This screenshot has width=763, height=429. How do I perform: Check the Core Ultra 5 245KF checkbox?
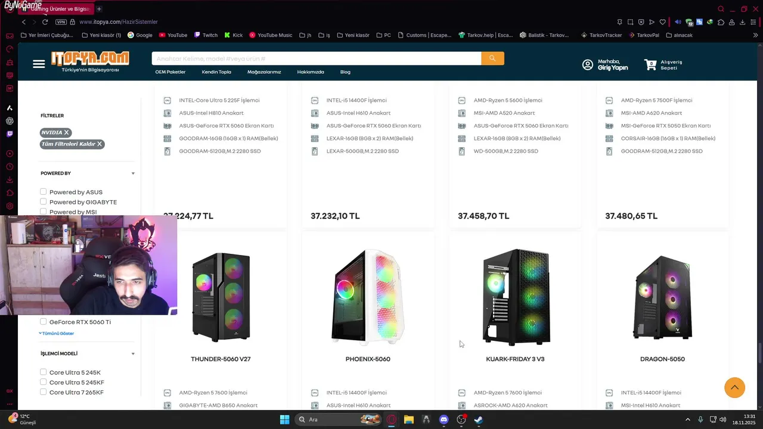click(x=43, y=382)
